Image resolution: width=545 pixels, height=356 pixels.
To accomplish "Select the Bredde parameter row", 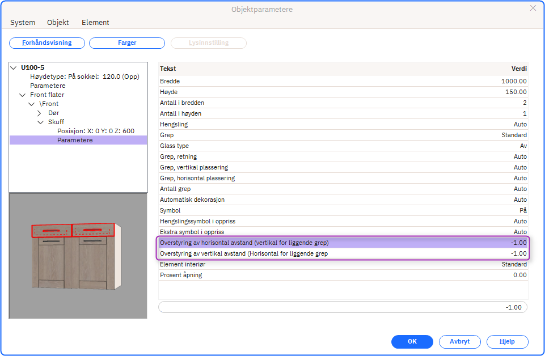I will pos(343,81).
